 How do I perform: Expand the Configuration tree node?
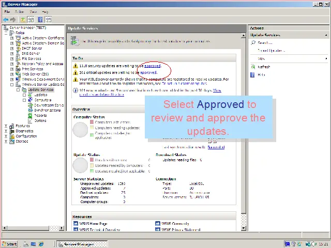pyautogui.click(x=6, y=136)
